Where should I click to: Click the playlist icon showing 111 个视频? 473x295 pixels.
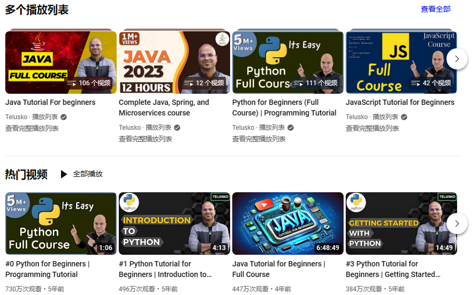click(299, 83)
